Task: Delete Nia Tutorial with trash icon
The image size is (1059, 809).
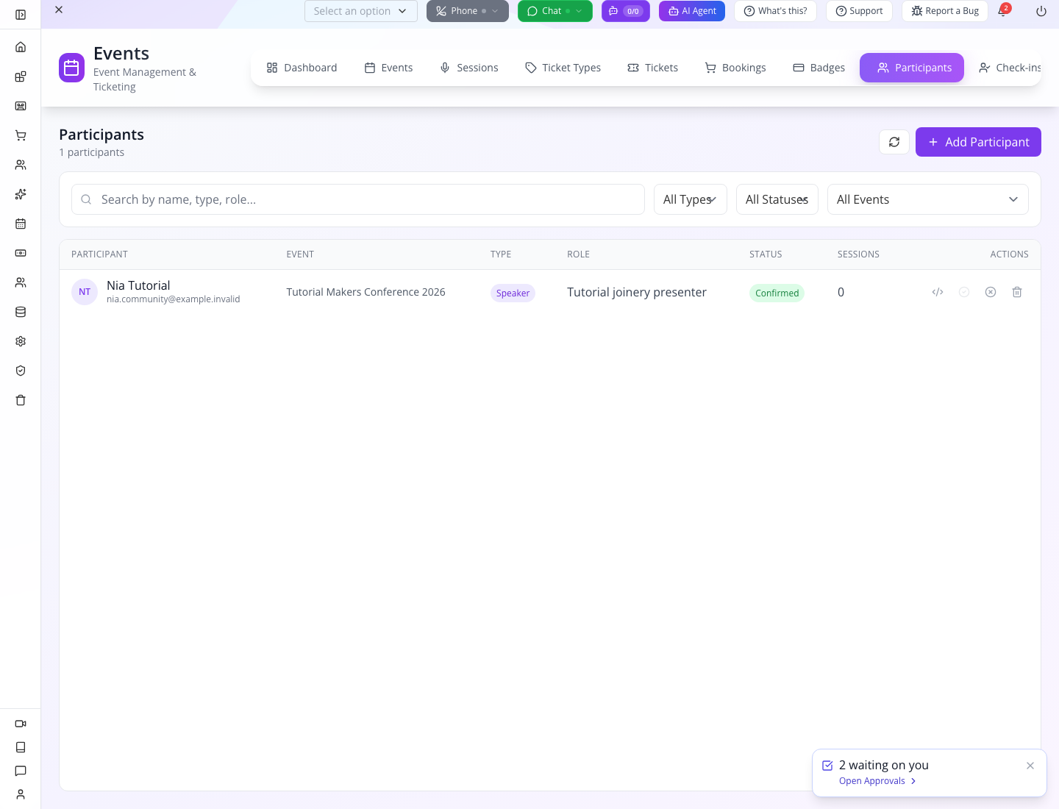Action: pyautogui.click(x=1017, y=292)
